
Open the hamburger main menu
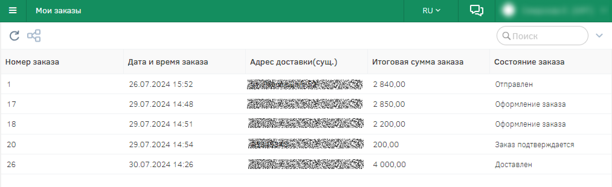(x=13, y=11)
